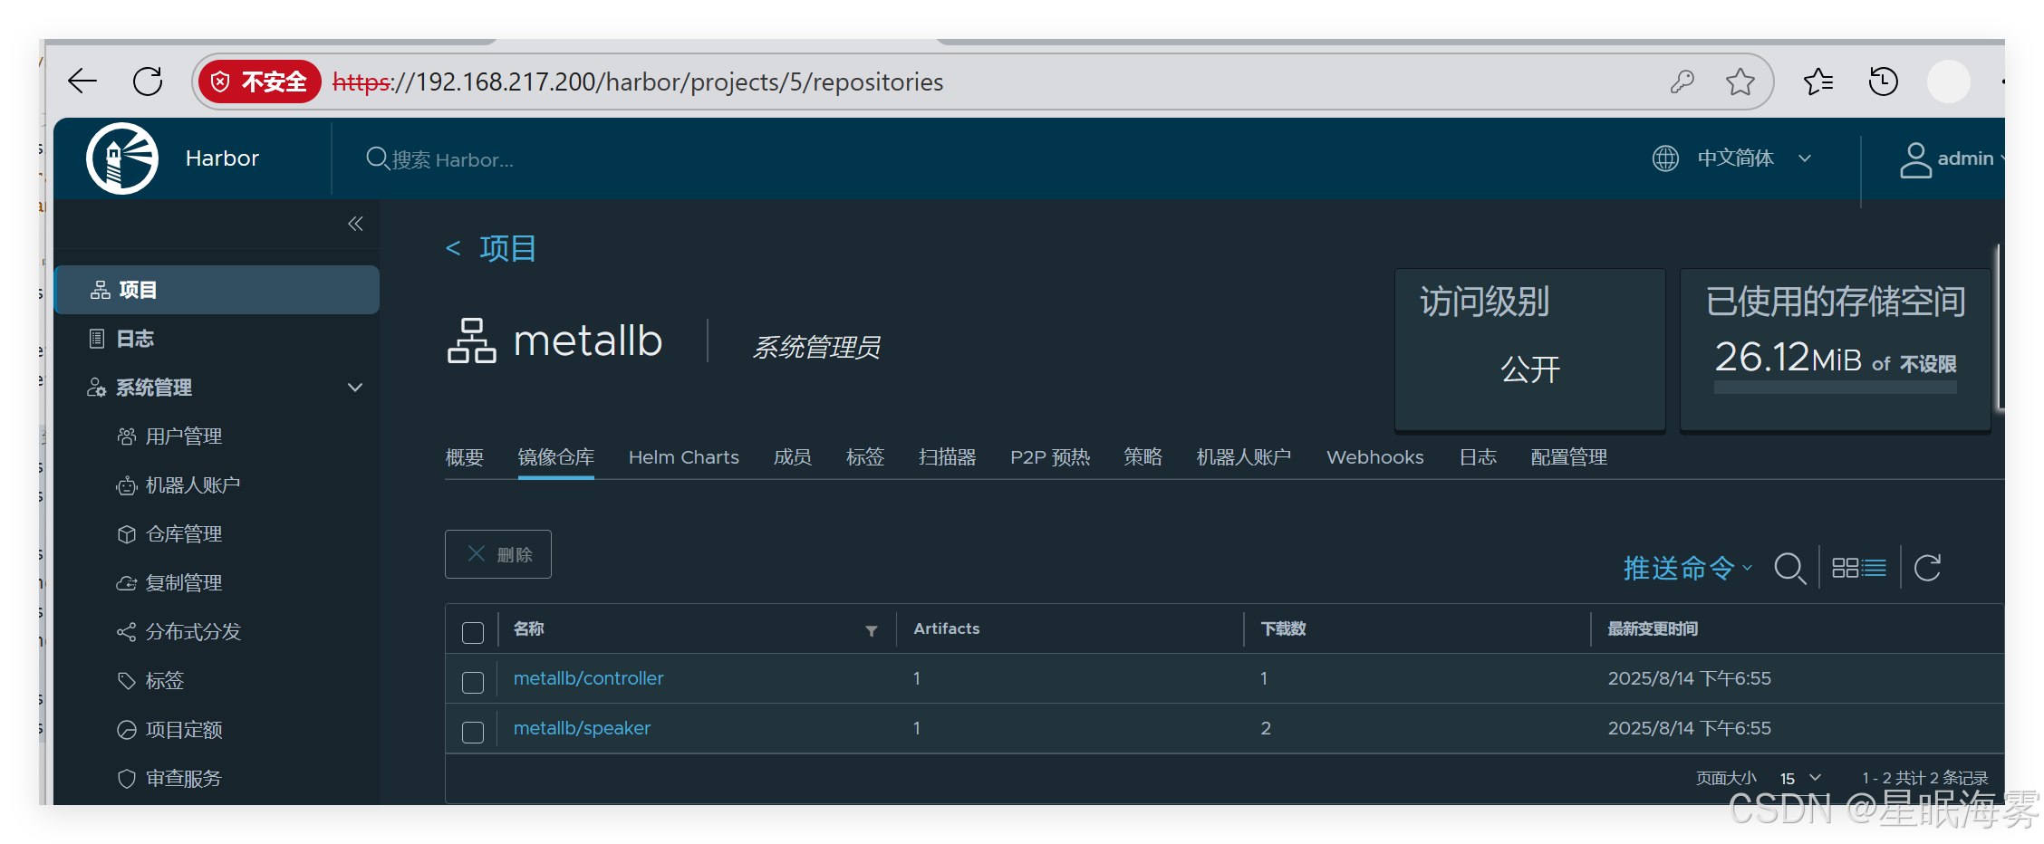Open 仓库管理 in sidebar
The height and width of the screenshot is (844, 2044).
[x=184, y=534]
